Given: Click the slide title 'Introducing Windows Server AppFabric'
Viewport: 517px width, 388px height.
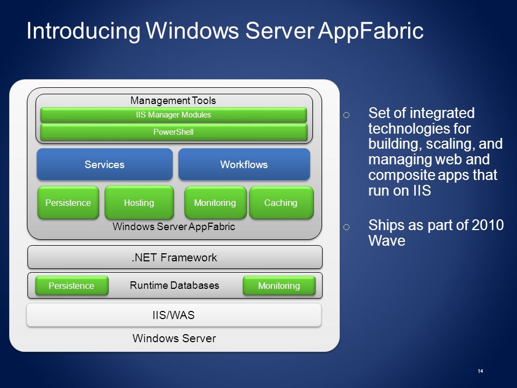Looking at the screenshot, I should tap(225, 31).
